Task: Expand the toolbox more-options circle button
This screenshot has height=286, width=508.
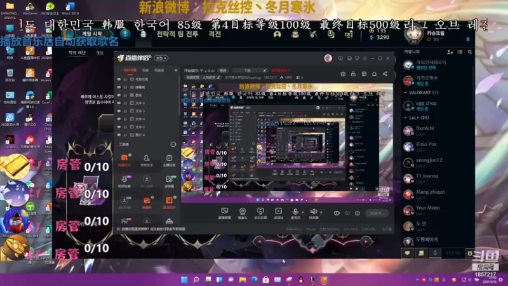Action: [x=173, y=144]
